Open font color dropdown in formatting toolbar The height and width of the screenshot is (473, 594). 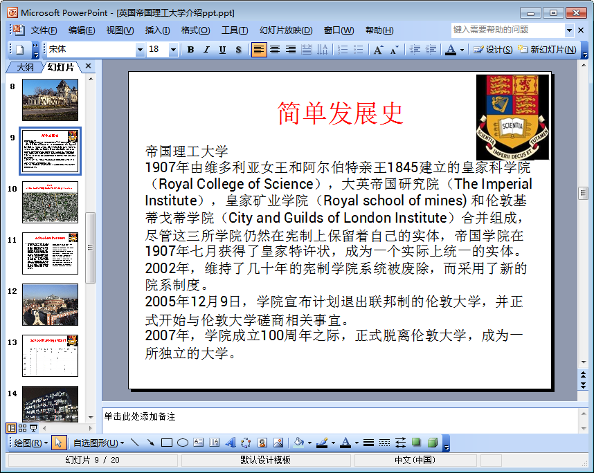coord(462,50)
